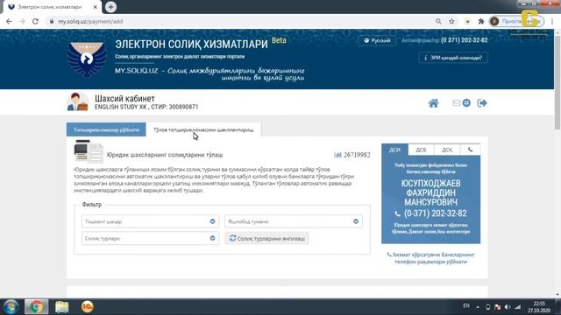Click the 26719982 counter value
This screenshot has height=315, width=561.
pos(357,155)
